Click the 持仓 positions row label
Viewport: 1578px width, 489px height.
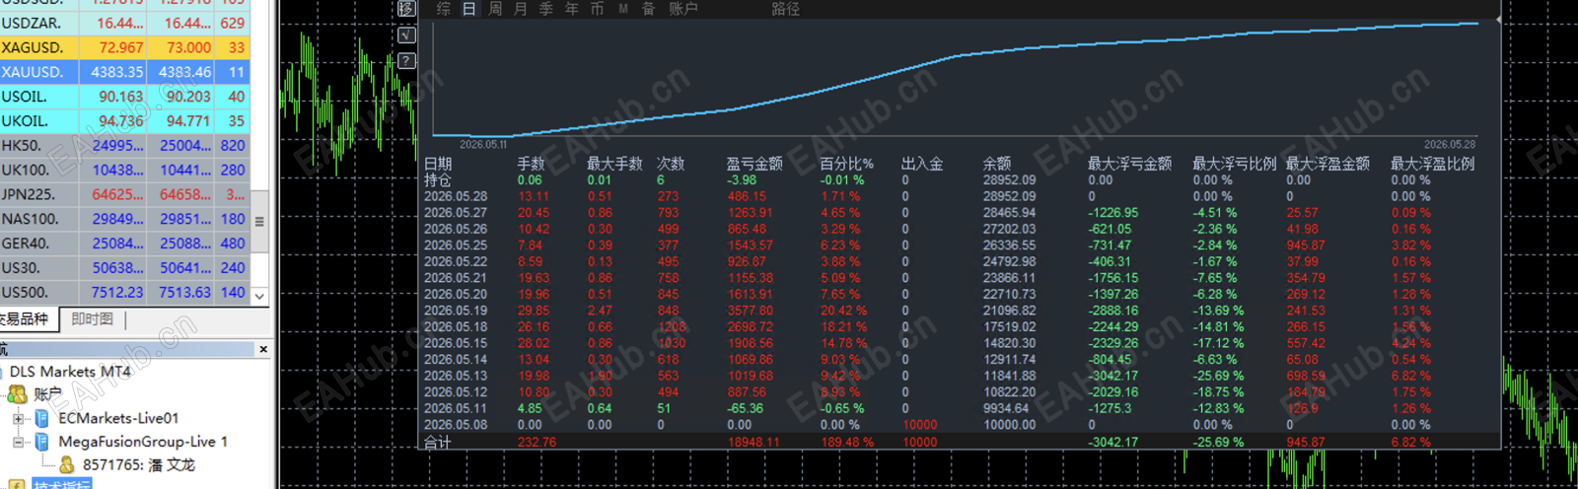tap(438, 180)
